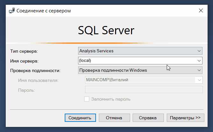Click the MAINCOMP\Виталий username field
The width and height of the screenshot is (213, 132).
140,80
